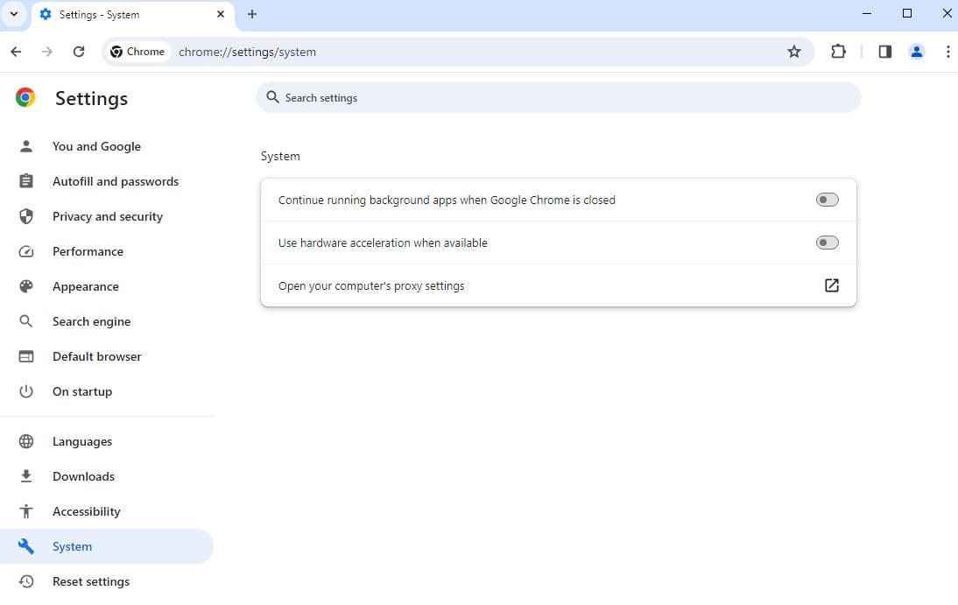Close the Settings - System tab
This screenshot has width=958, height=605.
pos(221,14)
